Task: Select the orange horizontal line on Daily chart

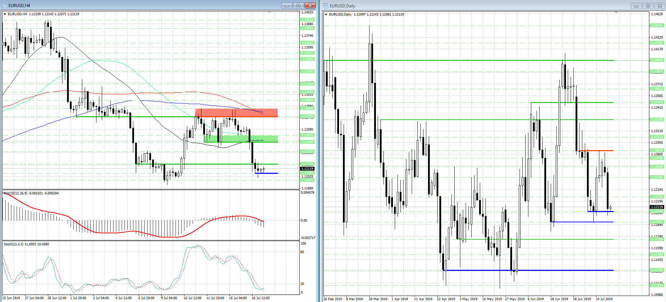Action: [x=596, y=151]
